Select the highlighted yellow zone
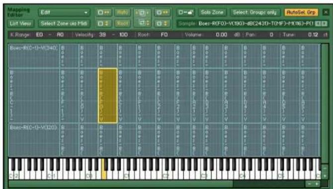 tap(108, 96)
